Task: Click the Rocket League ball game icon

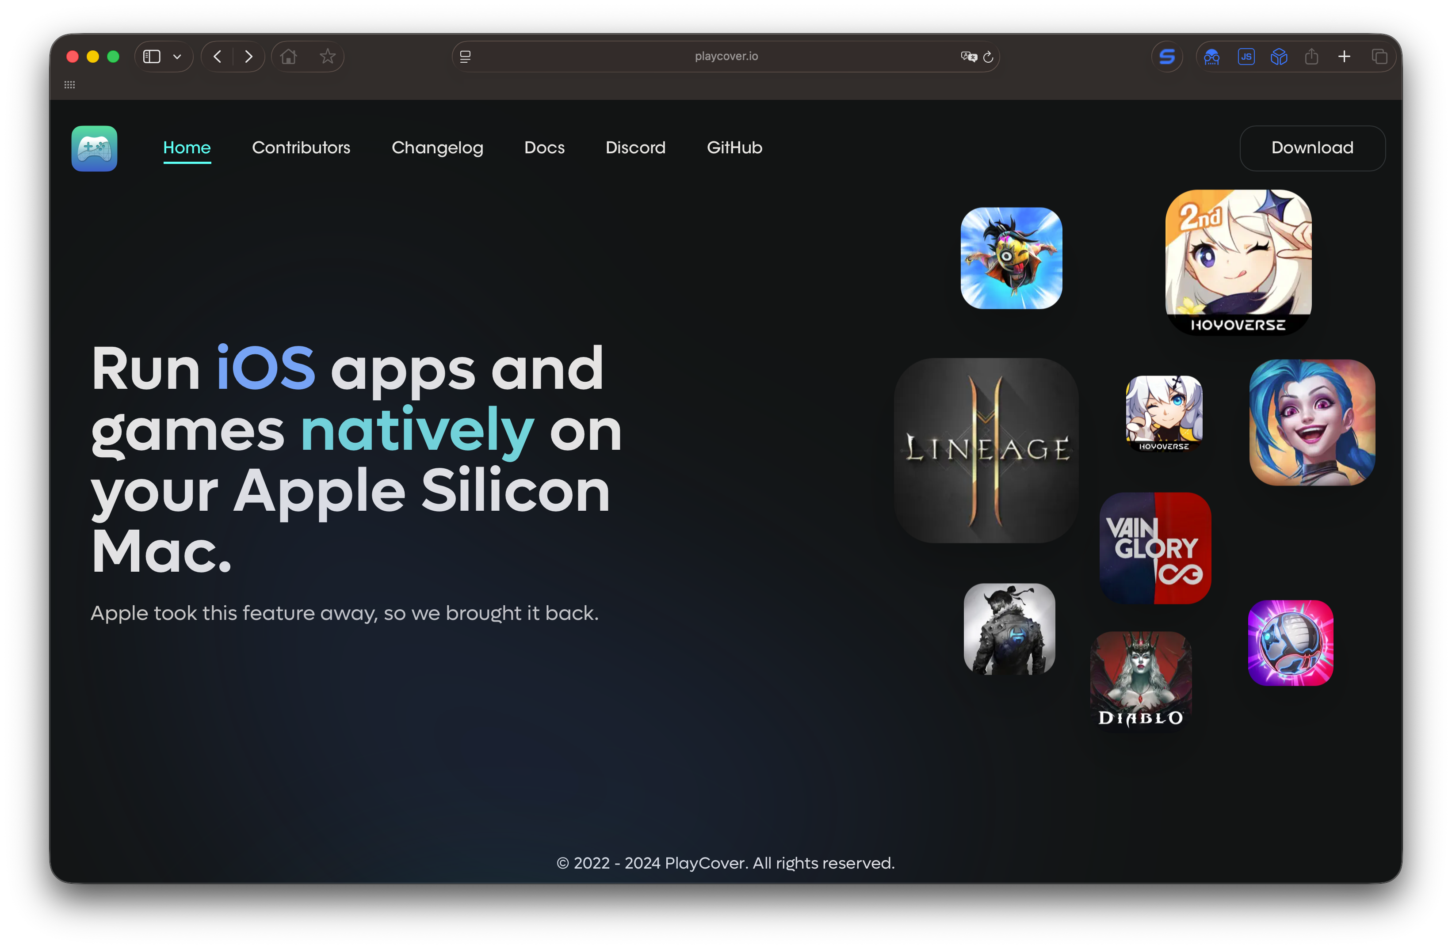Action: [1290, 643]
